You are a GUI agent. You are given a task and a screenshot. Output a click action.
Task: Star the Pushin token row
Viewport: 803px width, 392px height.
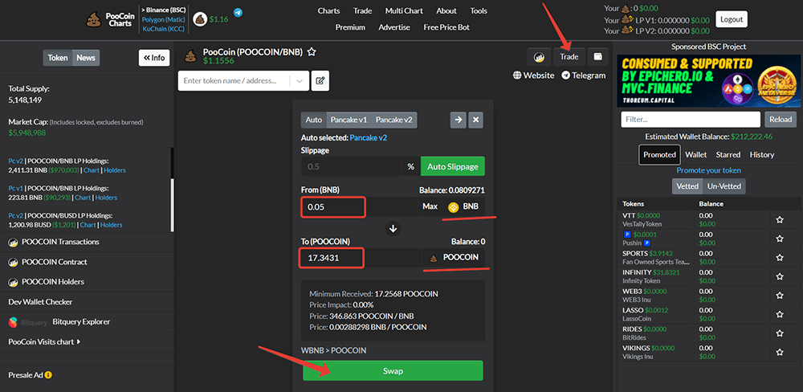pos(780,239)
